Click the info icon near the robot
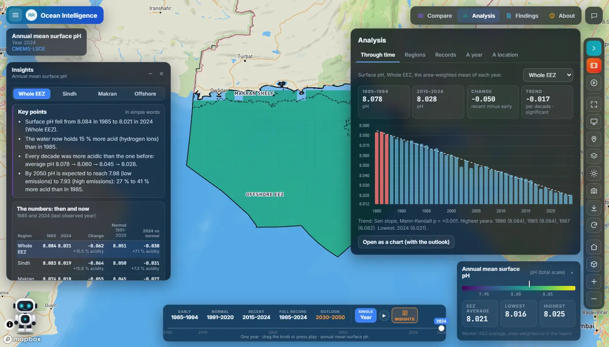Image resolution: width=609 pixels, height=347 pixels. [x=10, y=324]
